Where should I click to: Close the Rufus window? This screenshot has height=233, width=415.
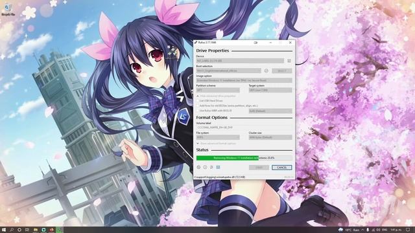point(290,42)
